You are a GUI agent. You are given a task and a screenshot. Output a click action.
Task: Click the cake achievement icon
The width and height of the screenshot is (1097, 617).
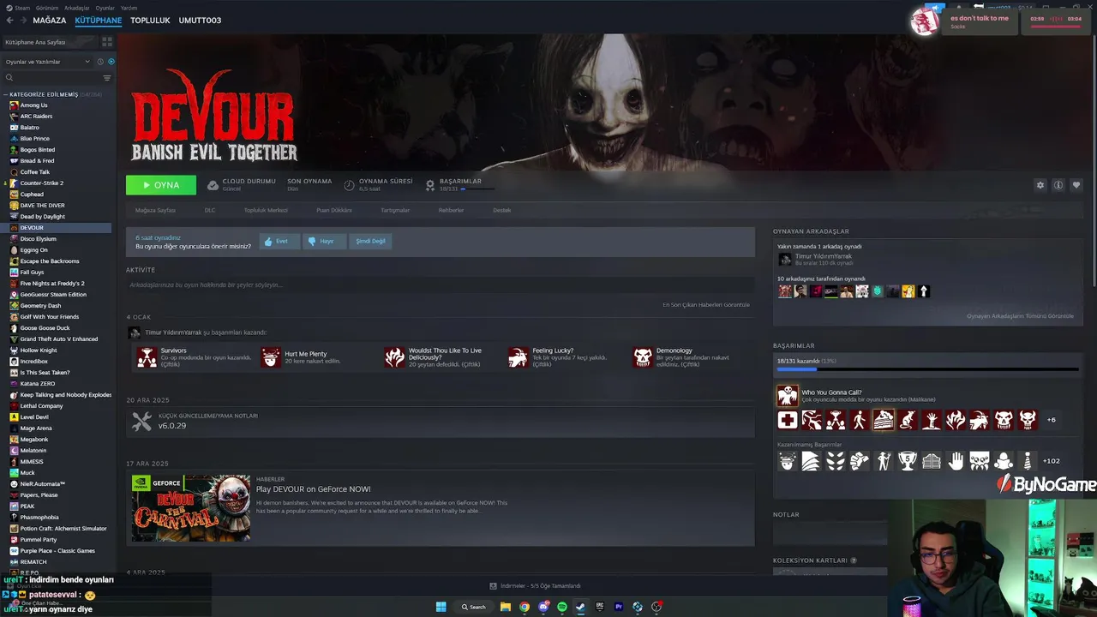click(884, 420)
